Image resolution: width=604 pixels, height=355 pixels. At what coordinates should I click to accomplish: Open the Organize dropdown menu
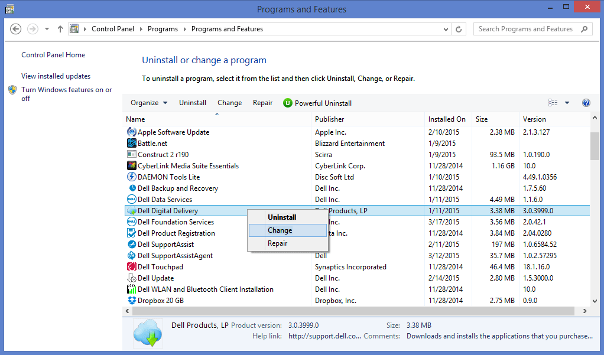pyautogui.click(x=149, y=103)
